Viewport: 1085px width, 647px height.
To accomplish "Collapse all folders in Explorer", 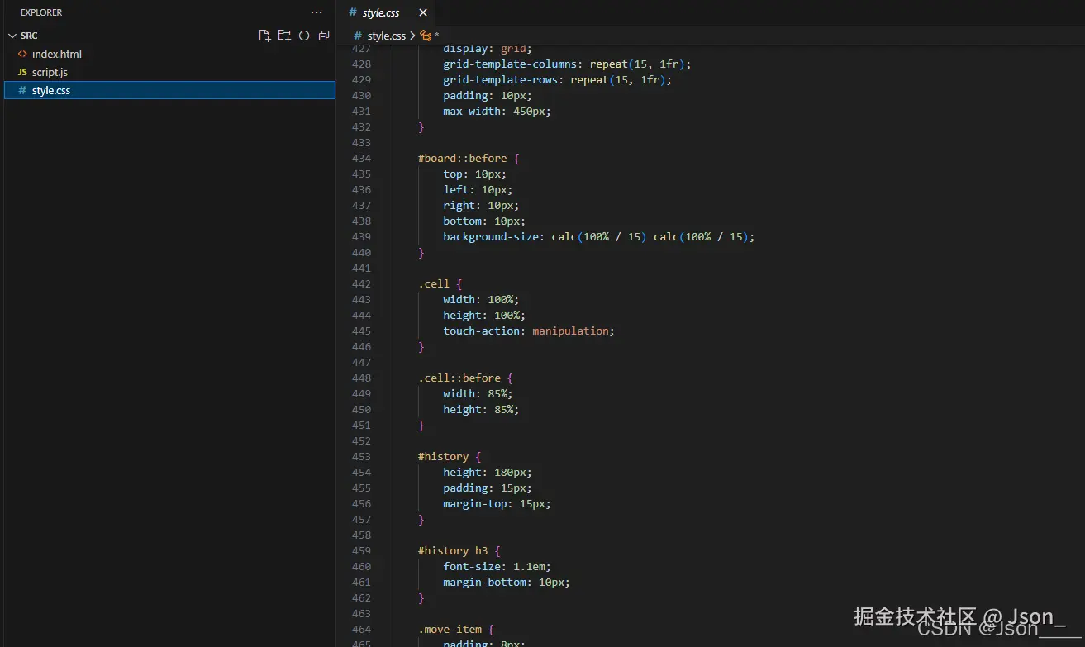I will [x=324, y=36].
